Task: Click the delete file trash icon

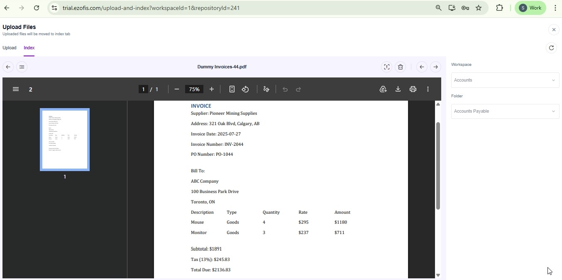Action: point(400,67)
